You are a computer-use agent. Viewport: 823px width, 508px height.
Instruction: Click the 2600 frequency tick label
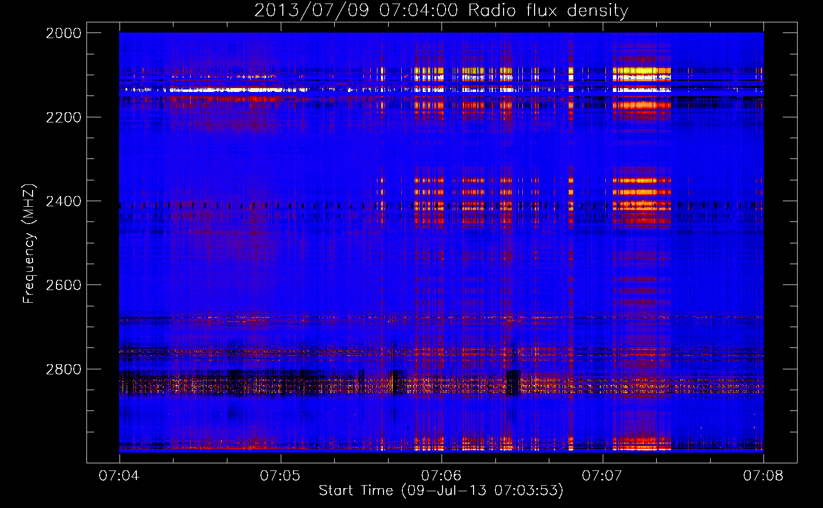[x=64, y=285]
